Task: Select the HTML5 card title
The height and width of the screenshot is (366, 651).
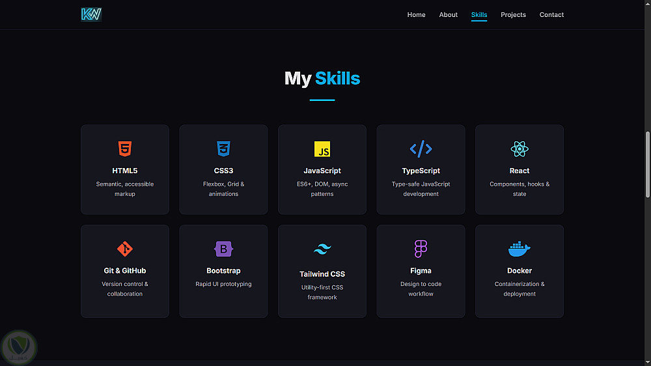Action: pos(124,171)
